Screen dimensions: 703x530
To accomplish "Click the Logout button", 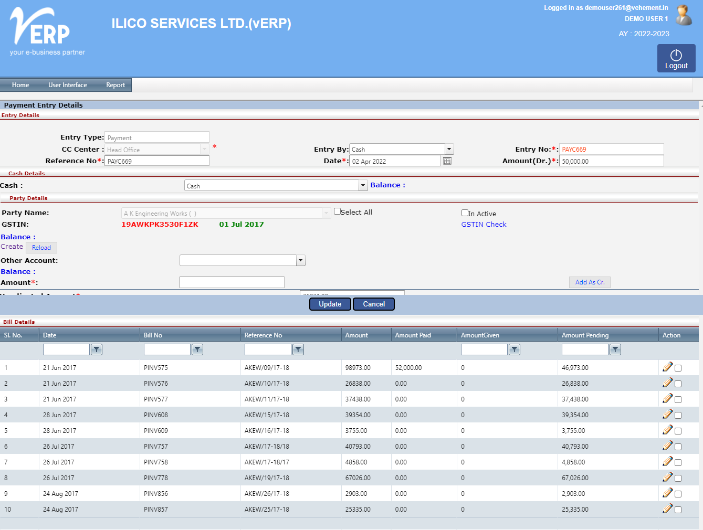I will pyautogui.click(x=676, y=58).
